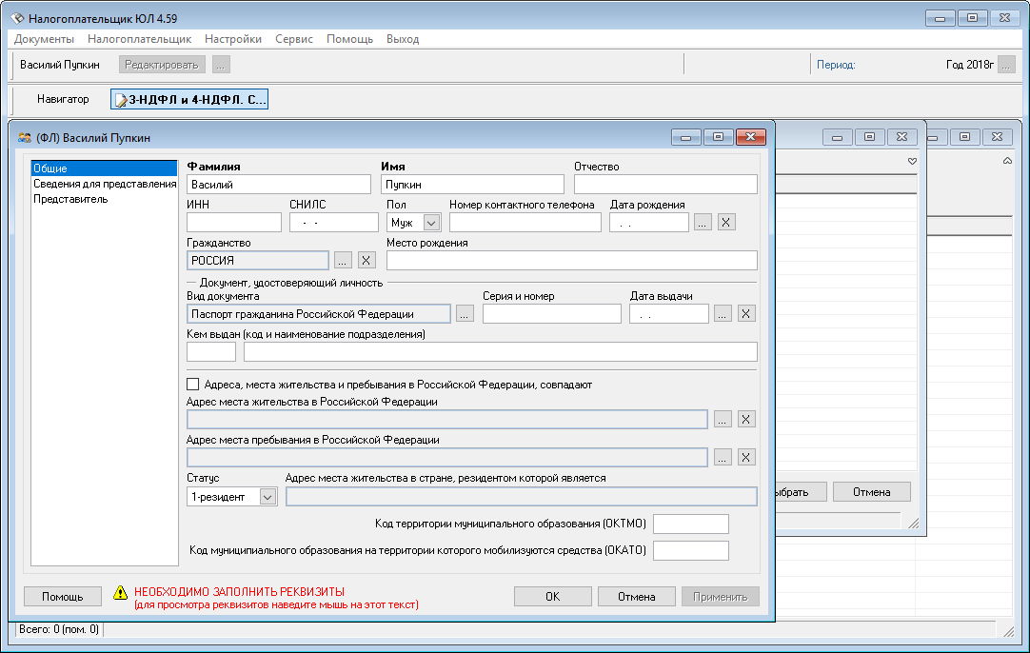The height and width of the screenshot is (653, 1030).
Task: Open Адрес места жительства ellipsis button
Action: pyautogui.click(x=723, y=419)
